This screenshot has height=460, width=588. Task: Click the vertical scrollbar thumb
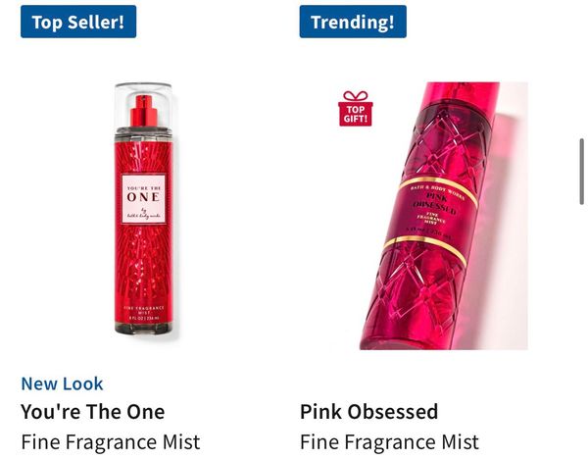(581, 172)
